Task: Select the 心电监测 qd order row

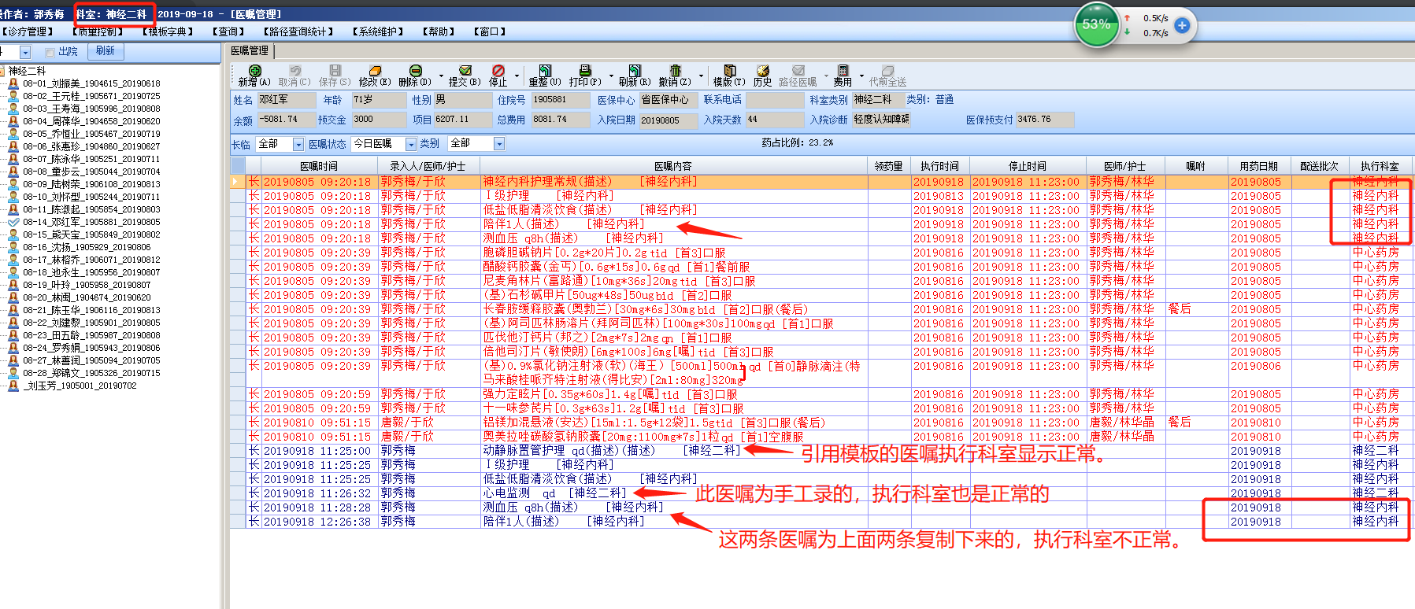Action: (821, 493)
